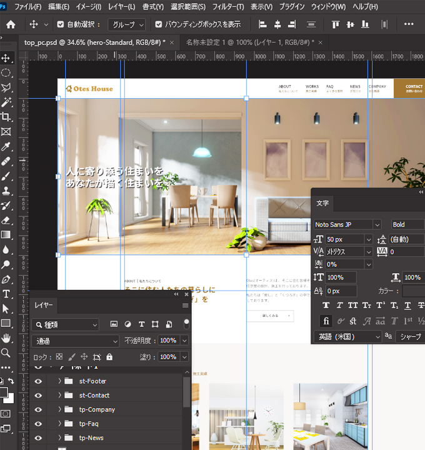Expand the st-Footer layer group
Viewport: 425px width, 450px height.
click(60, 381)
